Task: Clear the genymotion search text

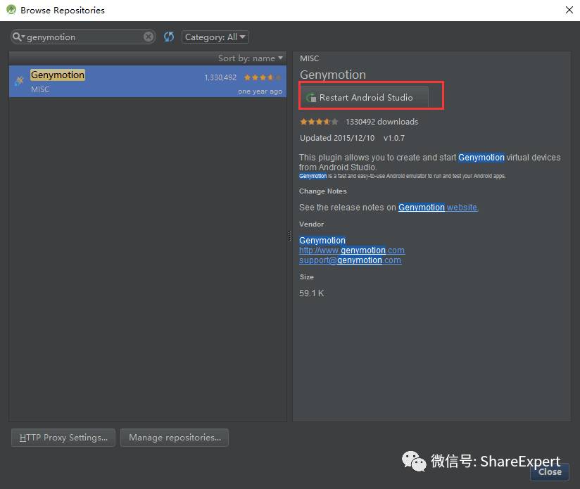Action: click(x=149, y=37)
